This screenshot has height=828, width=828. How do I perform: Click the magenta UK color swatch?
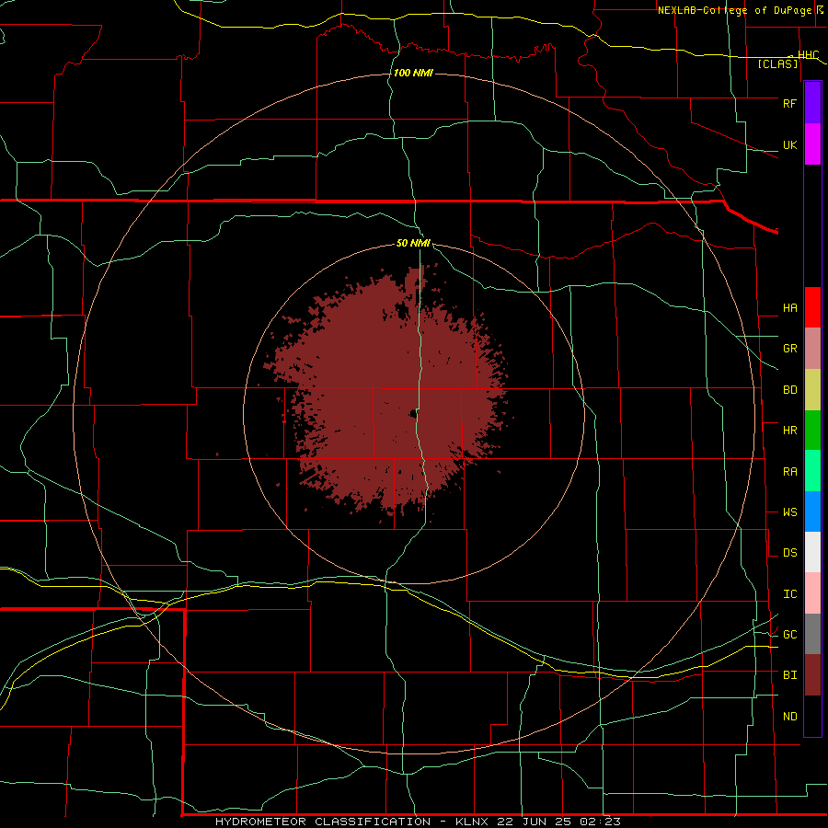pyautogui.click(x=812, y=144)
